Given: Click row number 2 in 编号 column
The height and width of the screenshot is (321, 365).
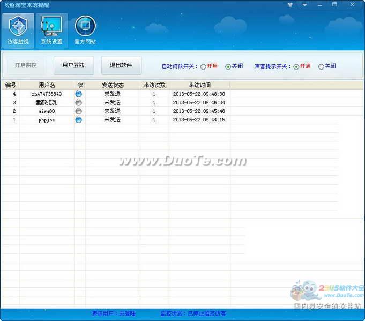Looking at the screenshot, I should 14,111.
